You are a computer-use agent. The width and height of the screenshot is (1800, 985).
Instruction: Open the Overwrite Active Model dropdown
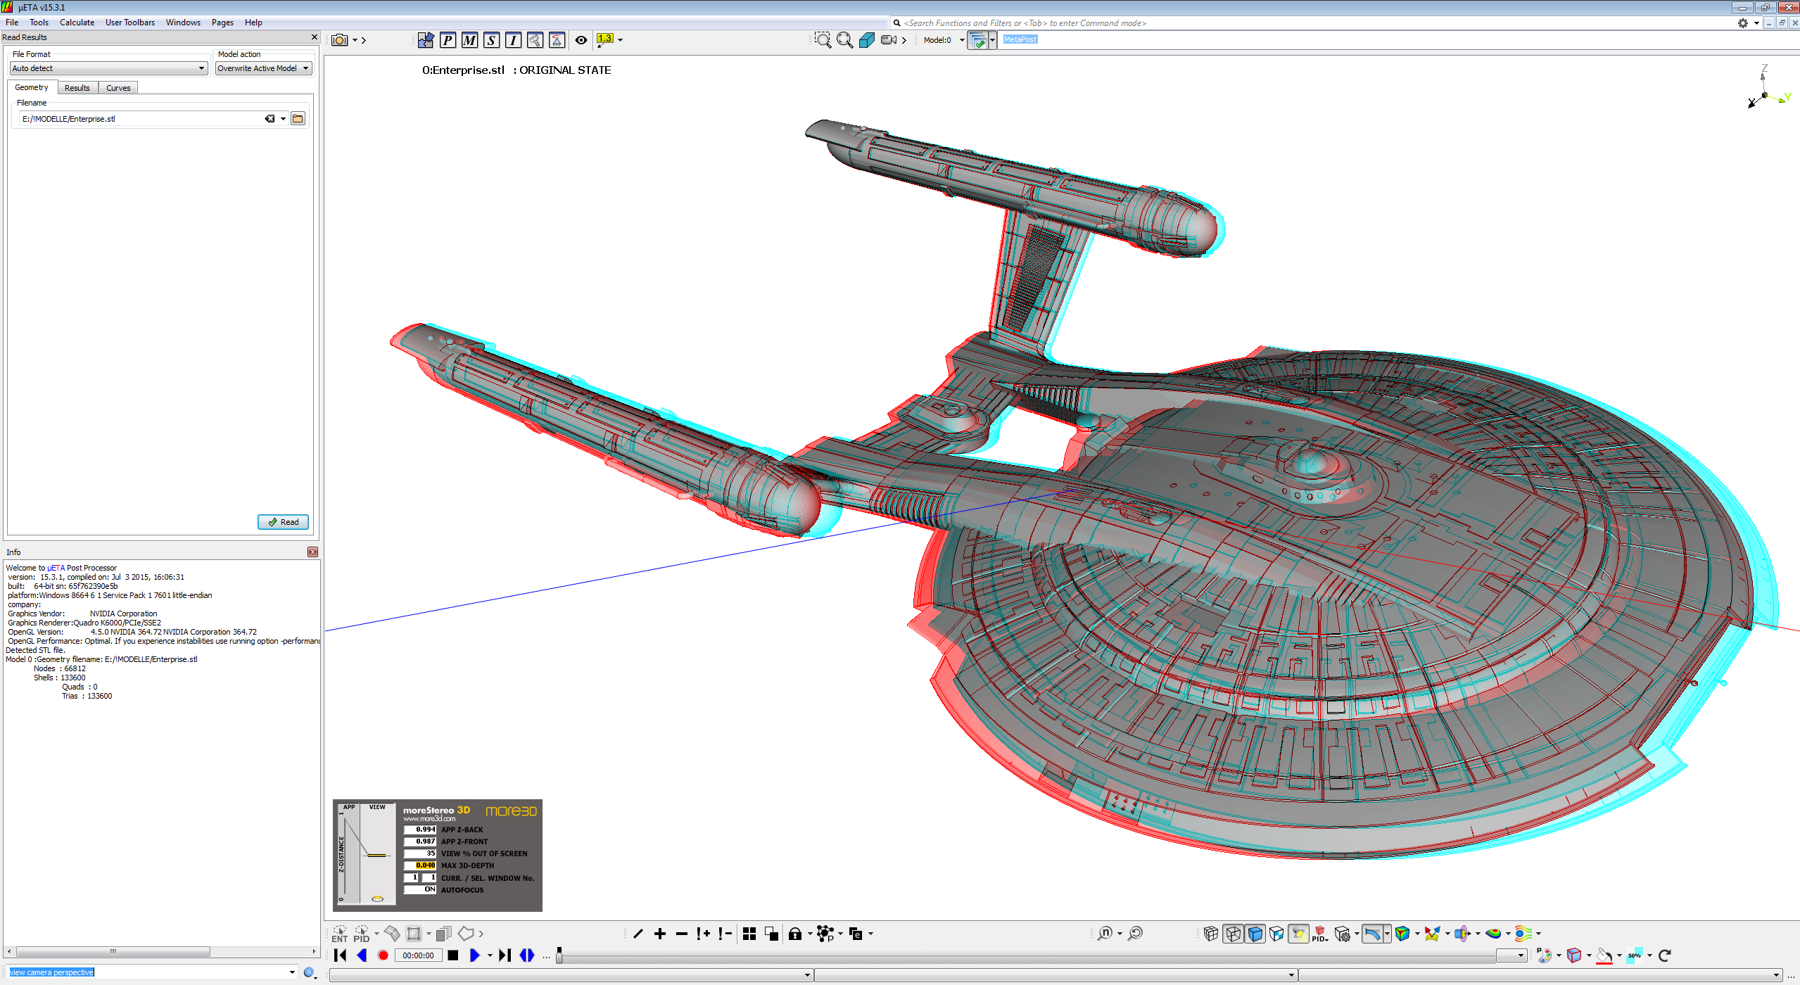pos(263,68)
